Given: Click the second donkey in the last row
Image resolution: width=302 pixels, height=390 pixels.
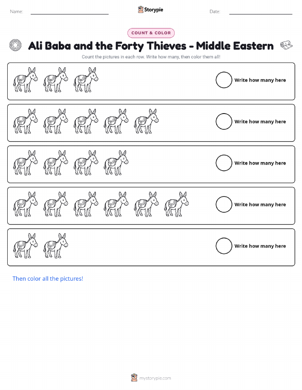Looking at the screenshot, I should (56, 246).
